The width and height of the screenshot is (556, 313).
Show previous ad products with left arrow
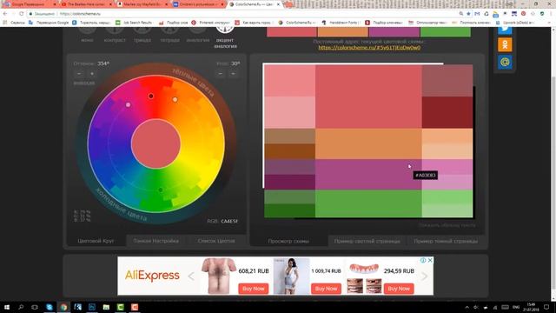[191, 276]
